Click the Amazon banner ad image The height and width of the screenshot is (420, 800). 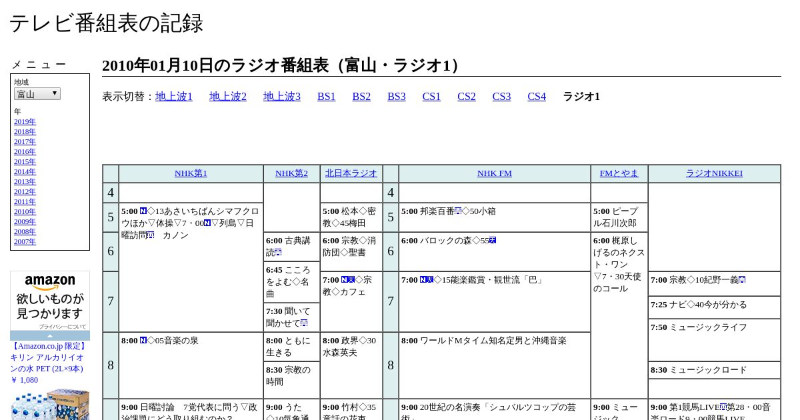[50, 301]
